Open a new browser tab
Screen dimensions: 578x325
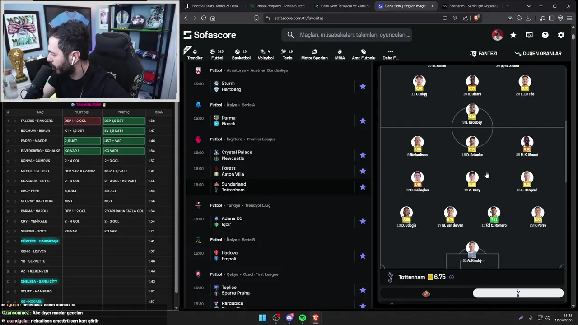pos(508,6)
